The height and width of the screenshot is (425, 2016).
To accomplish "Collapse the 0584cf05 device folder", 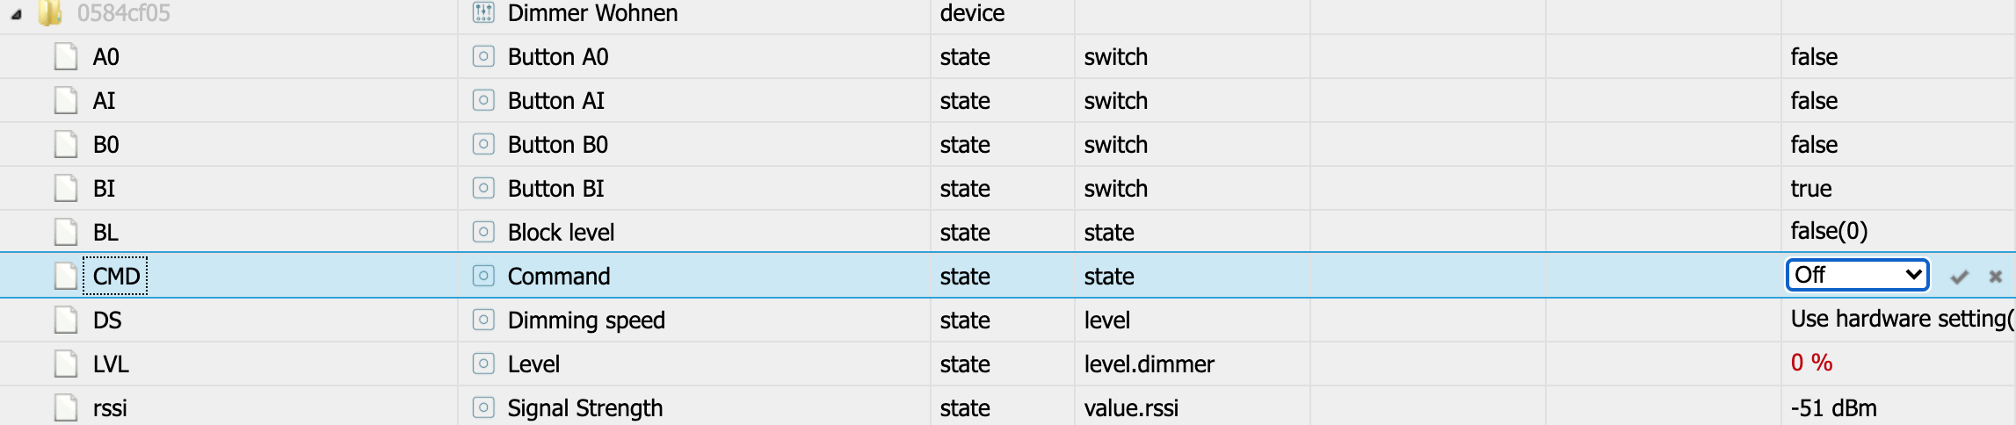I will click(x=16, y=14).
